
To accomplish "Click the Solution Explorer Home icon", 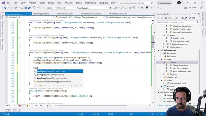I will 166,18.
